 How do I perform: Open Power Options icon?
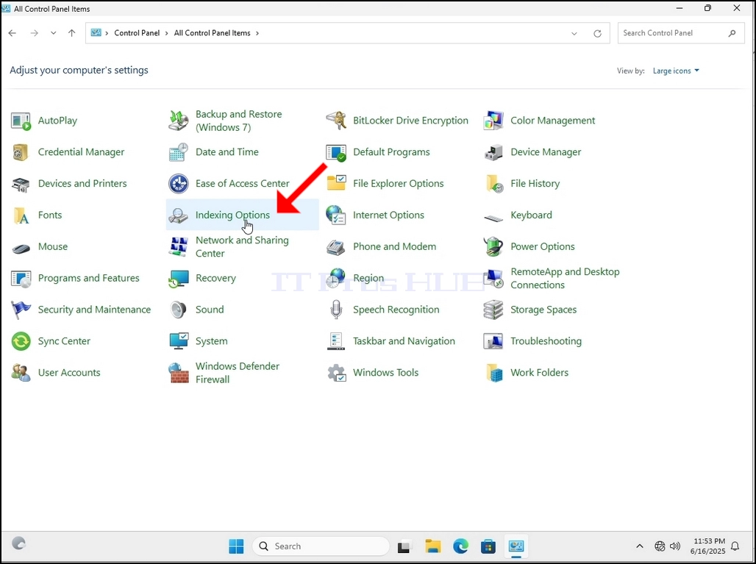(493, 247)
